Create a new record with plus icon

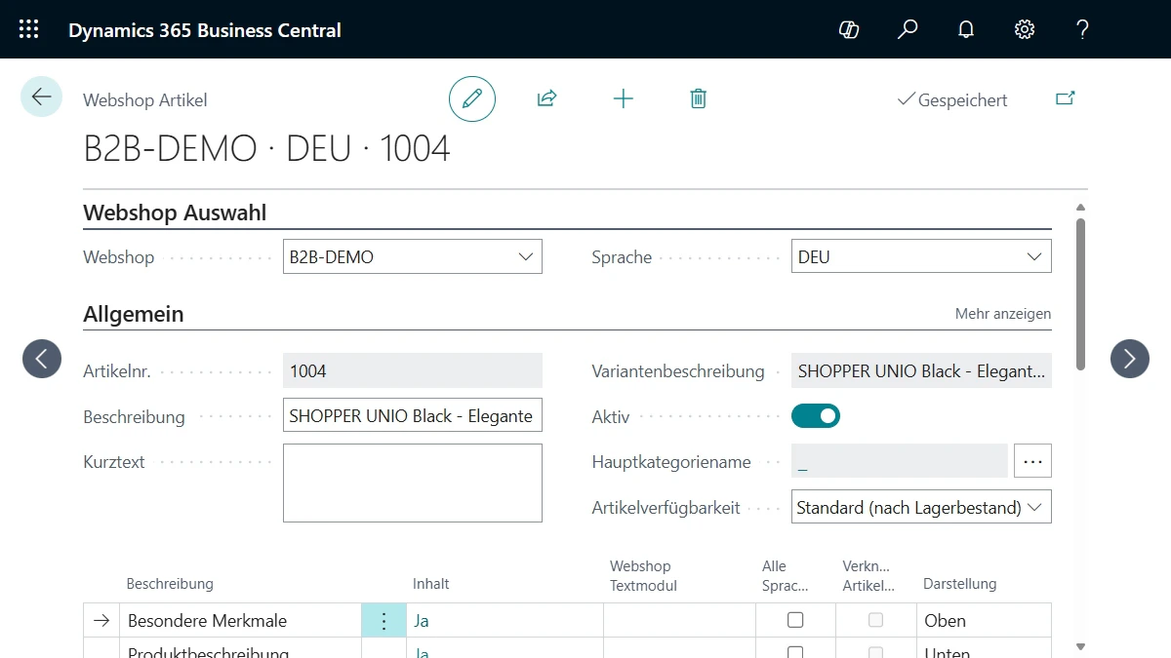[x=623, y=98]
